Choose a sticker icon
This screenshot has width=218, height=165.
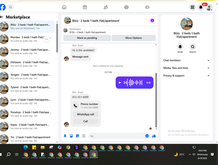pyautogui.click(x=78, y=136)
